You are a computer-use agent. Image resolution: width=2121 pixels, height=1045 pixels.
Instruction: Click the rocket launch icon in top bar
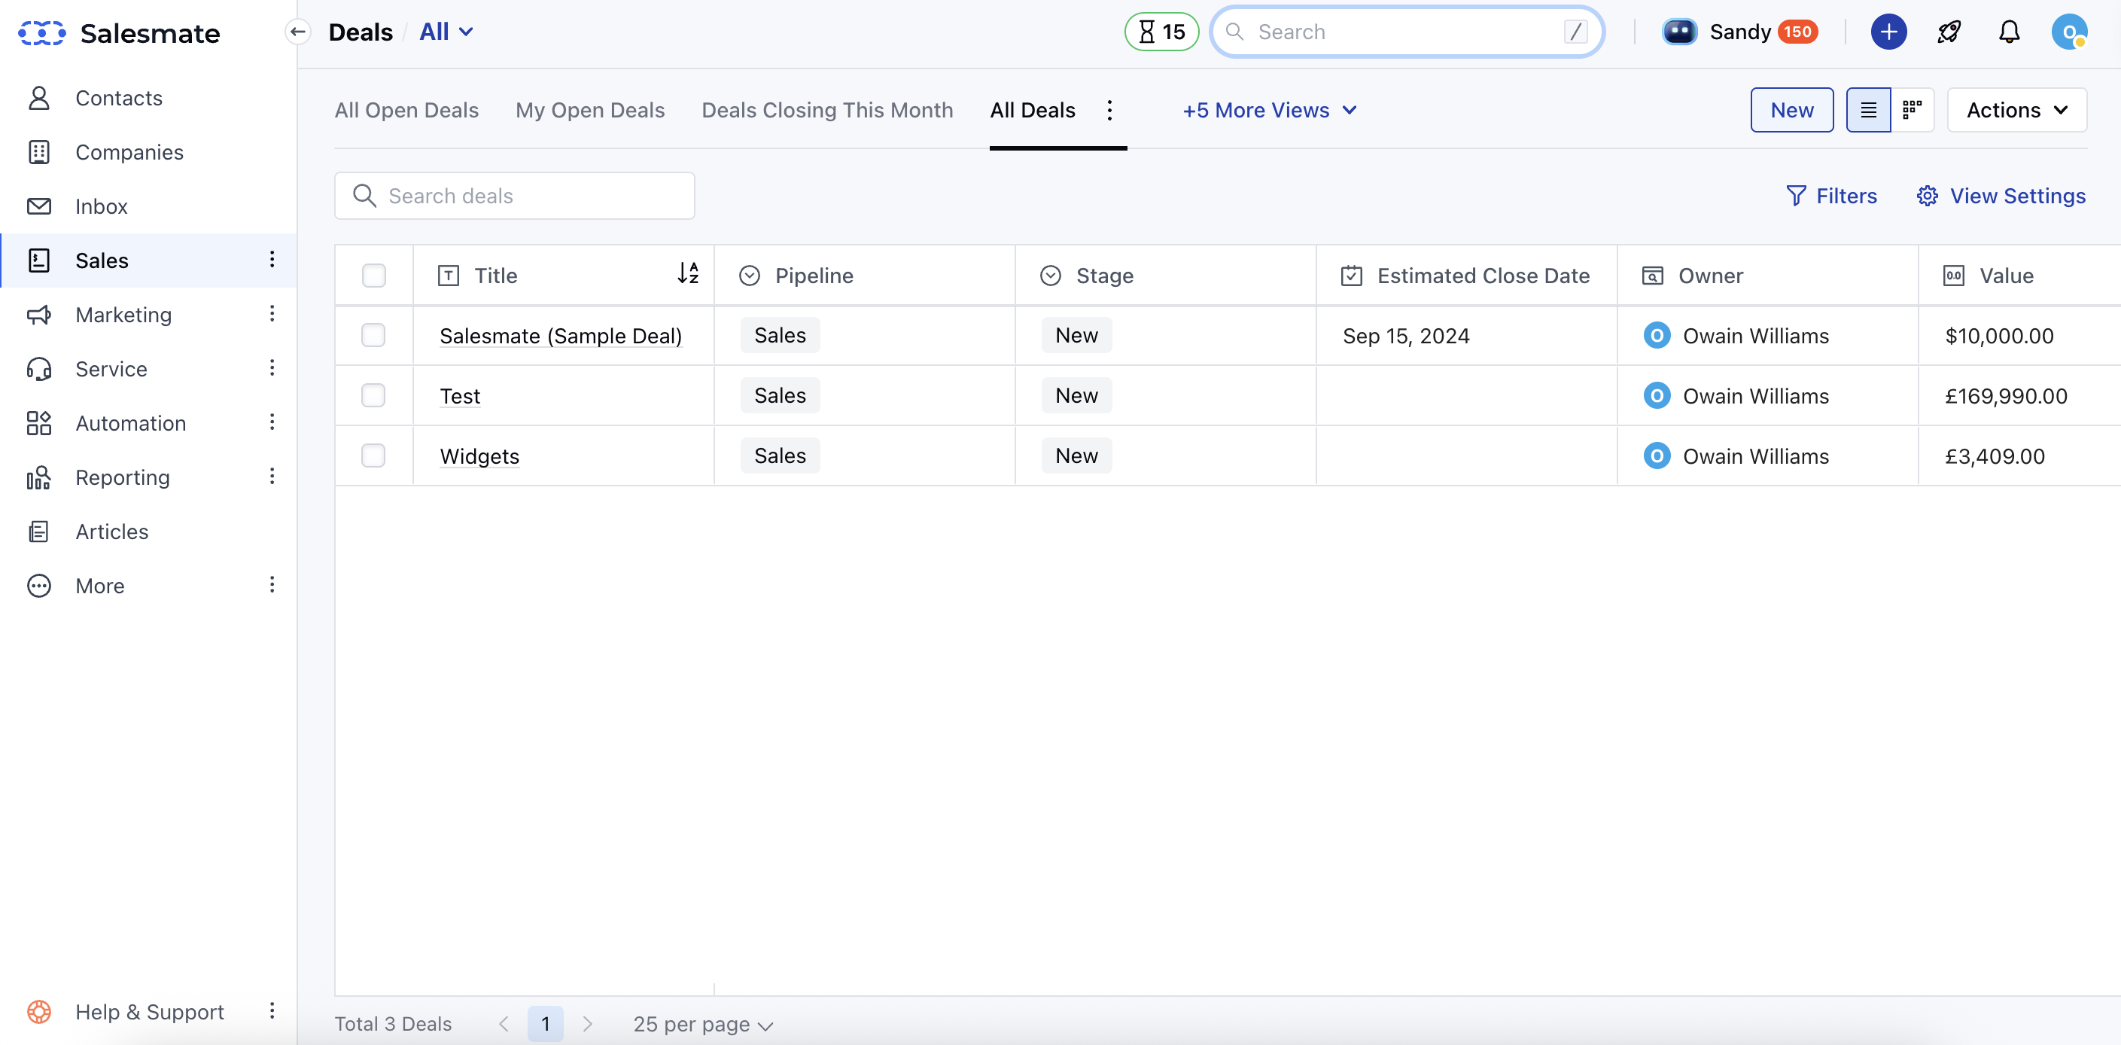click(x=1949, y=32)
